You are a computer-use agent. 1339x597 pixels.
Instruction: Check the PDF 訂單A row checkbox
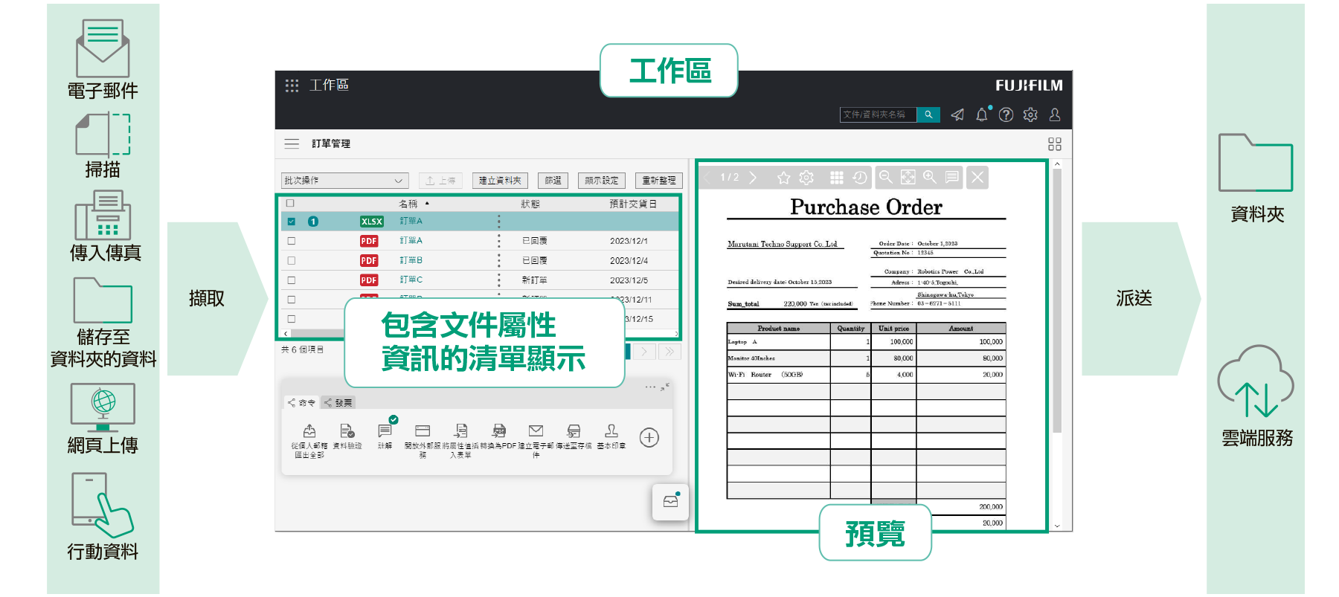point(291,241)
